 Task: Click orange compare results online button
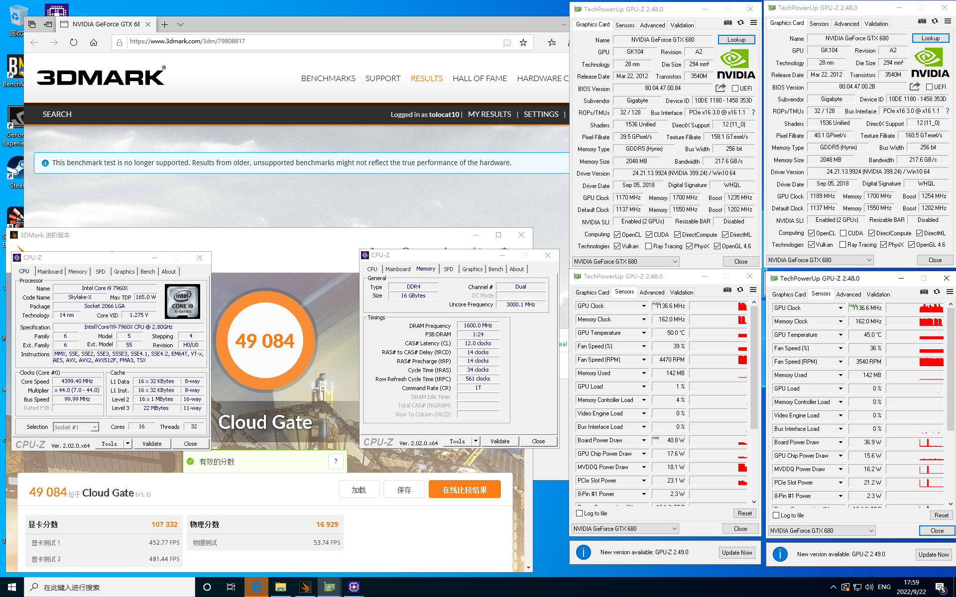(x=465, y=490)
